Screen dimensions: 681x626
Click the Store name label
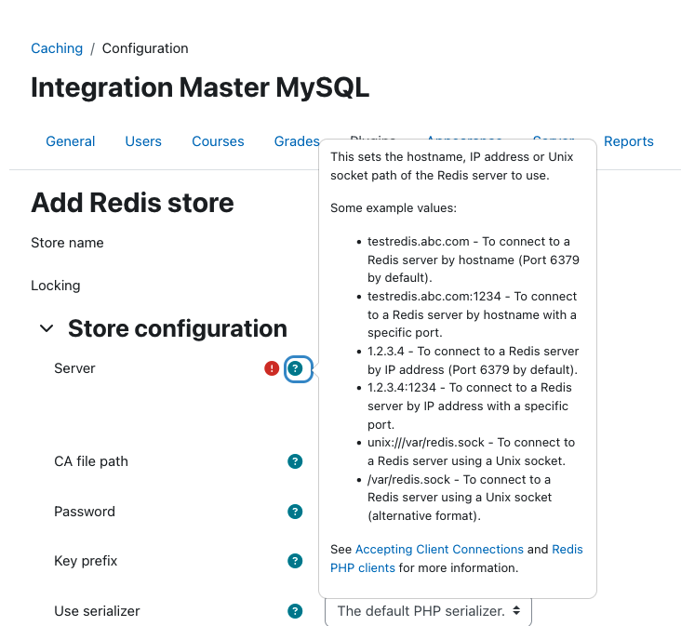(67, 243)
